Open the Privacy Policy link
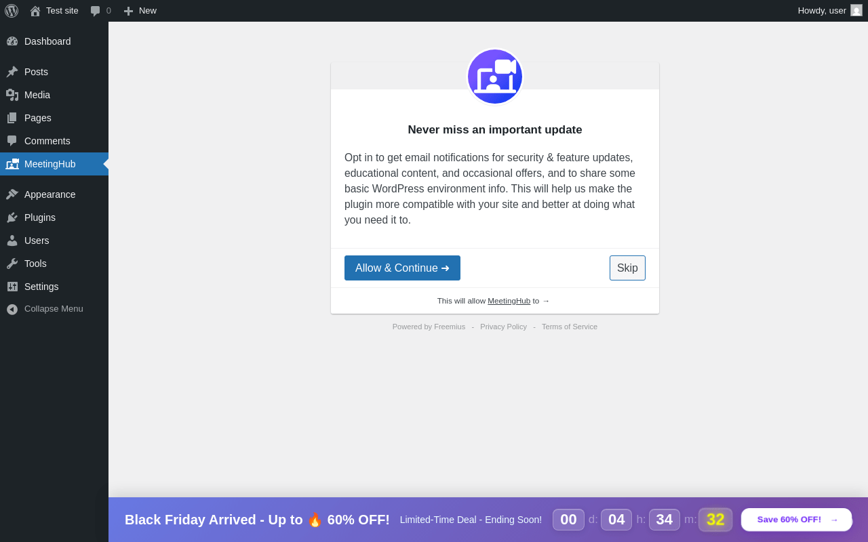This screenshot has height=542, width=868. click(503, 327)
